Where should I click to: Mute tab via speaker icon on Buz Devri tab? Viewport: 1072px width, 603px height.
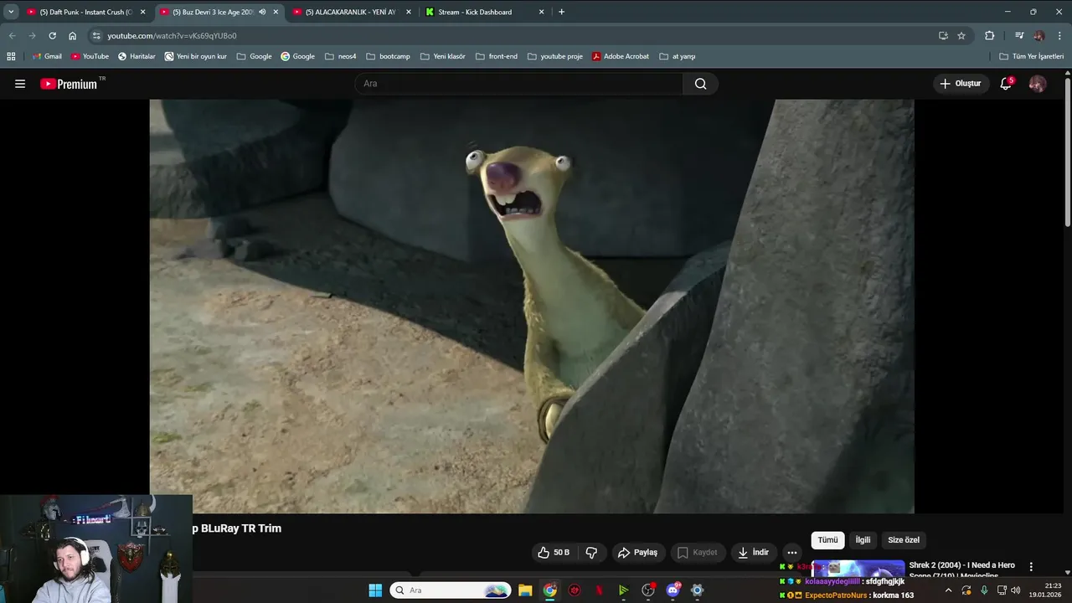coord(262,12)
